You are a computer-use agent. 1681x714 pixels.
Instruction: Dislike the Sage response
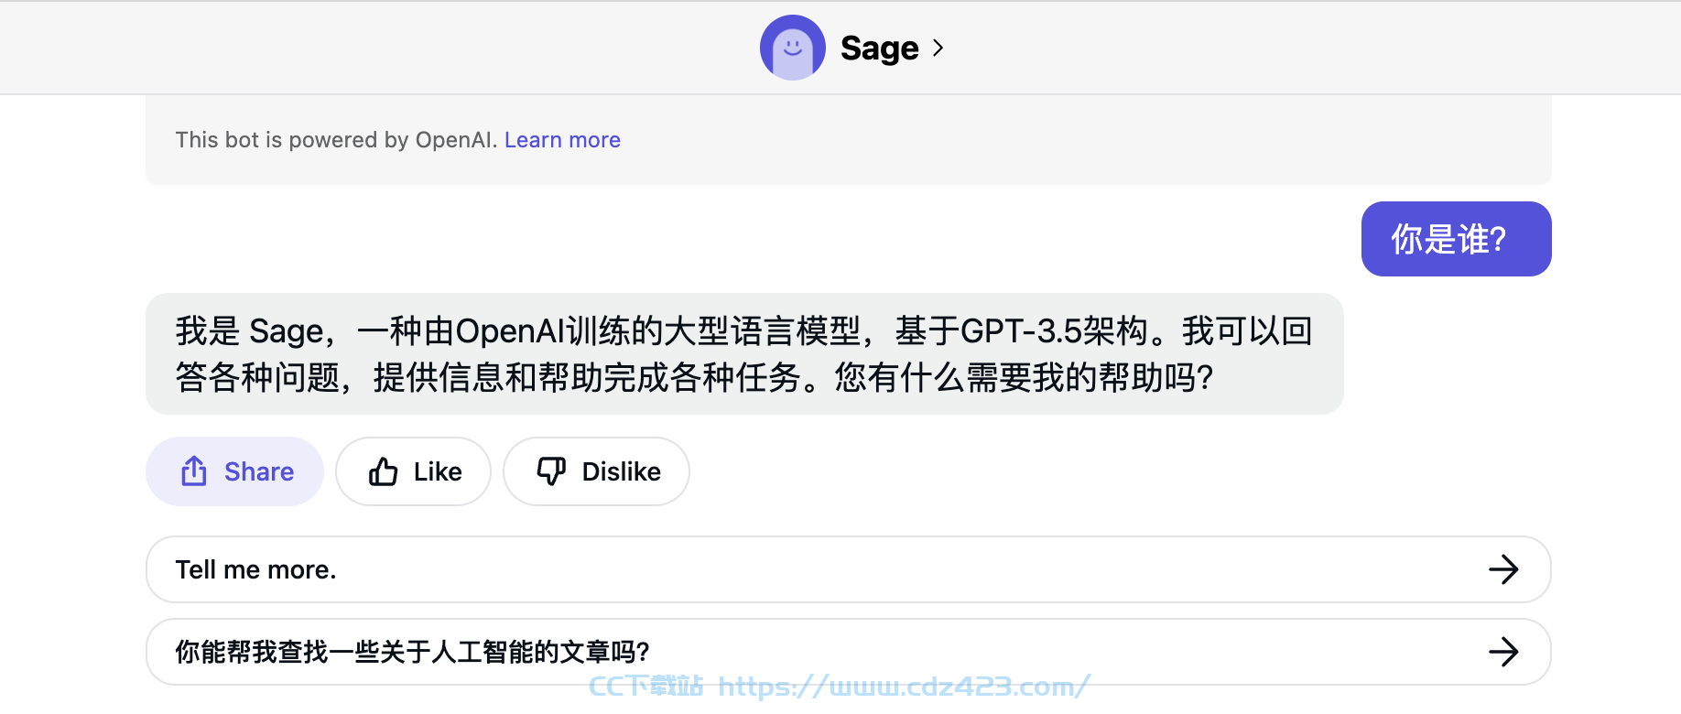coord(596,471)
